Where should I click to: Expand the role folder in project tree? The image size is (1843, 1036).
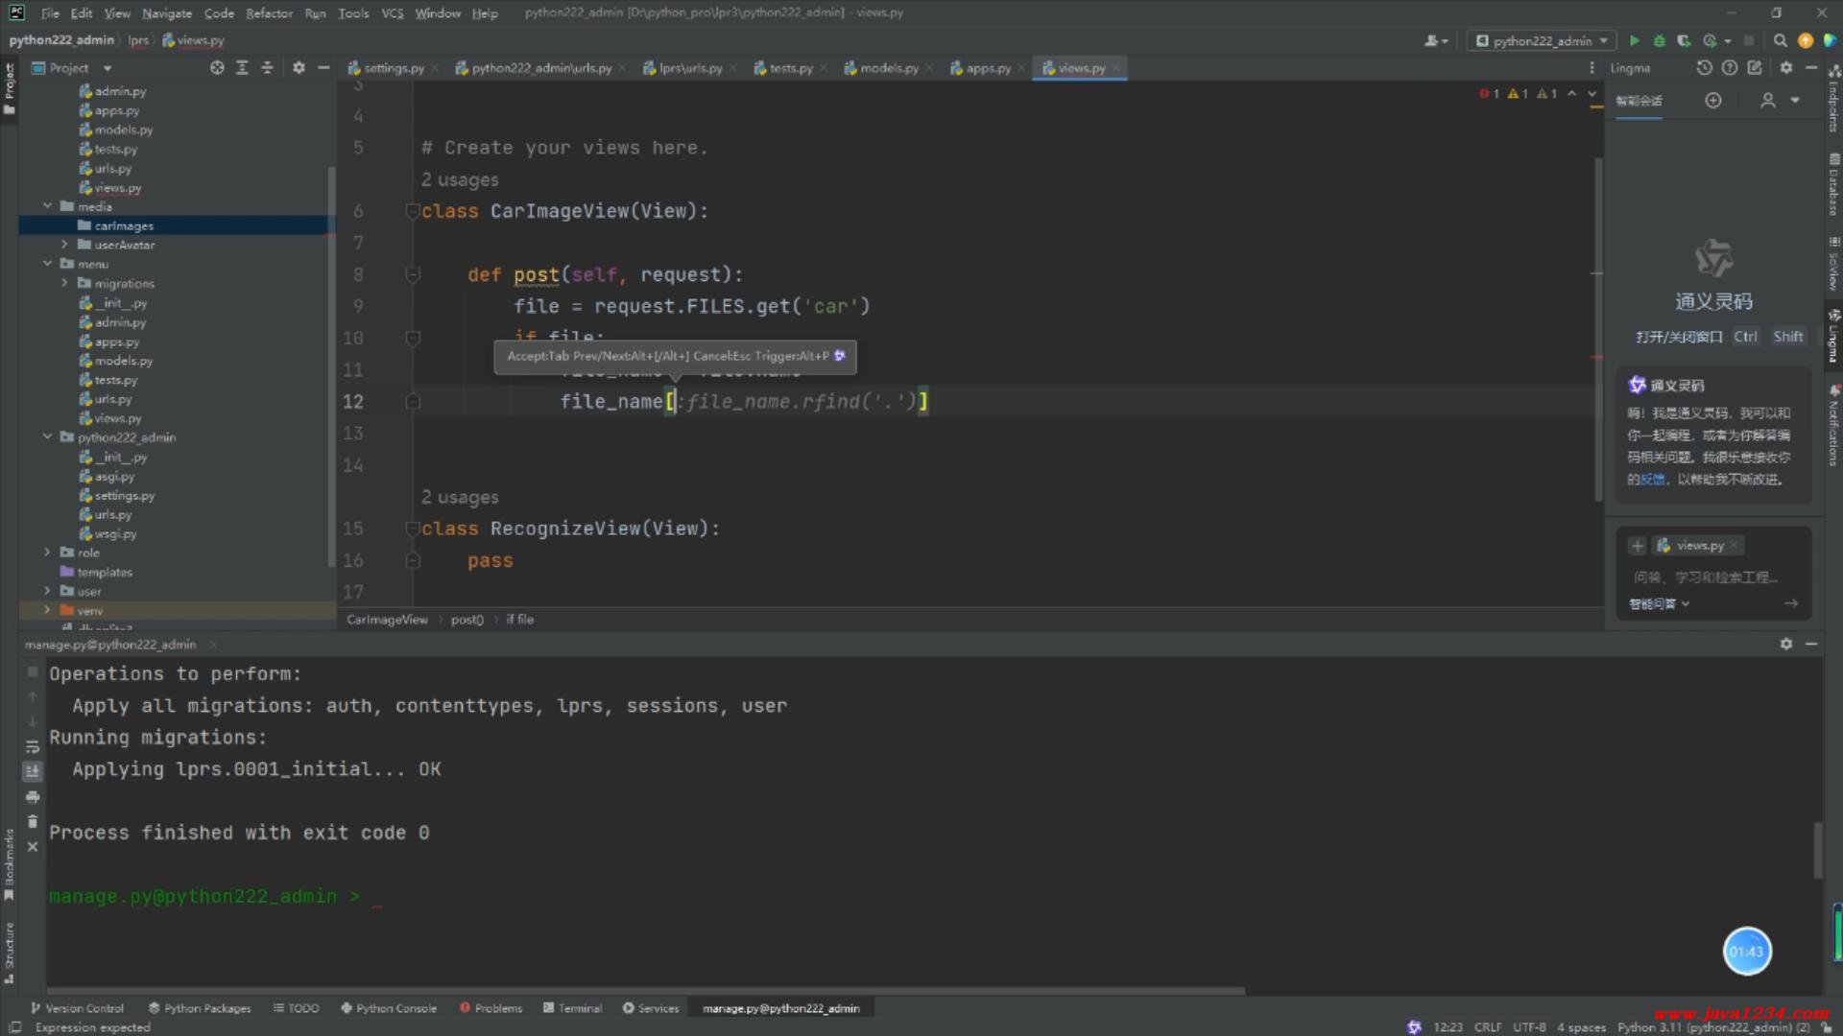(47, 553)
